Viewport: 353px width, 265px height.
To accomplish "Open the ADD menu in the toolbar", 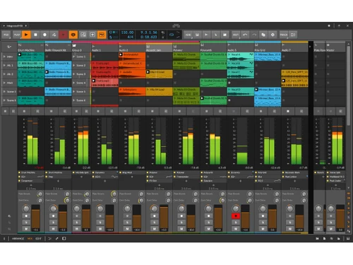I will point(188,35).
